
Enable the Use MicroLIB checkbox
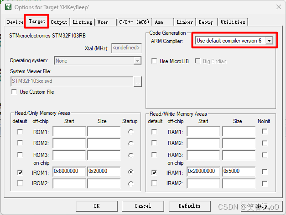[154, 61]
